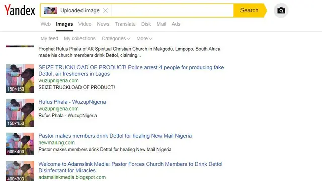Expand the More dropdown
Image resolution: width=322 pixels, height=181 pixels.
pos(144,39)
